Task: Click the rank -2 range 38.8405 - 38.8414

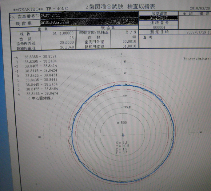Action: click(x=41, y=66)
